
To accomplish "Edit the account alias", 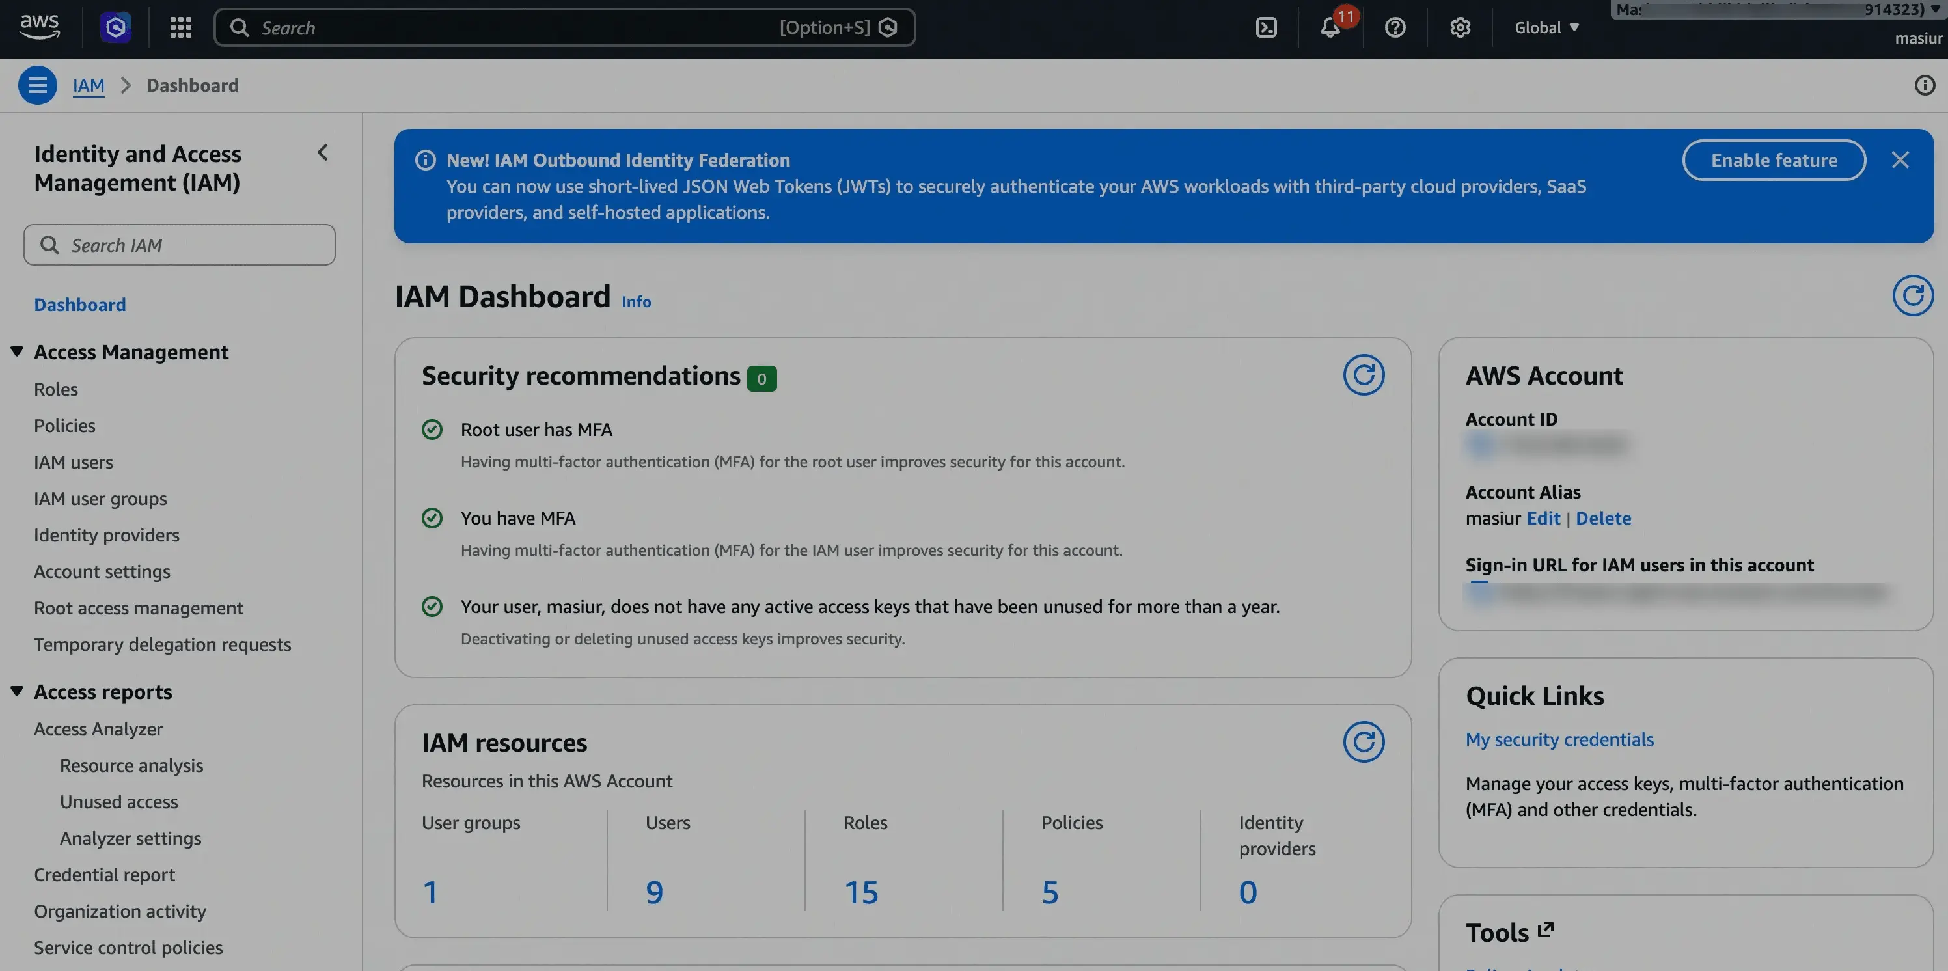I will point(1543,518).
